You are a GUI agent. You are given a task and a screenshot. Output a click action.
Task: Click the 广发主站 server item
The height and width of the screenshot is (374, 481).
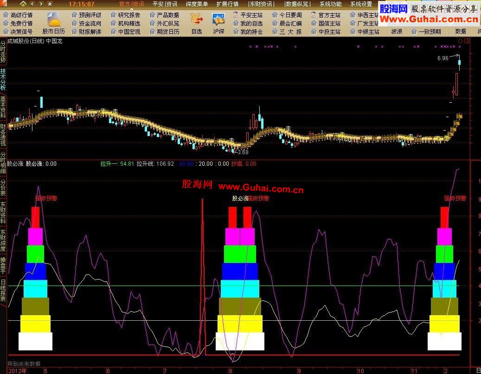[x=364, y=23]
